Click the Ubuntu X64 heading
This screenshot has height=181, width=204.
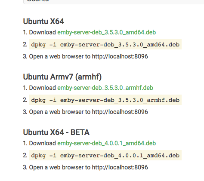[43, 21]
